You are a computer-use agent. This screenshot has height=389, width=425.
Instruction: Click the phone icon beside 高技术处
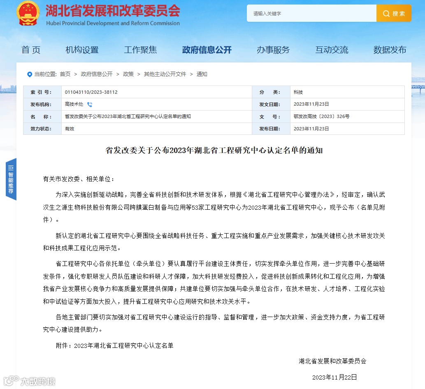(x=90, y=104)
